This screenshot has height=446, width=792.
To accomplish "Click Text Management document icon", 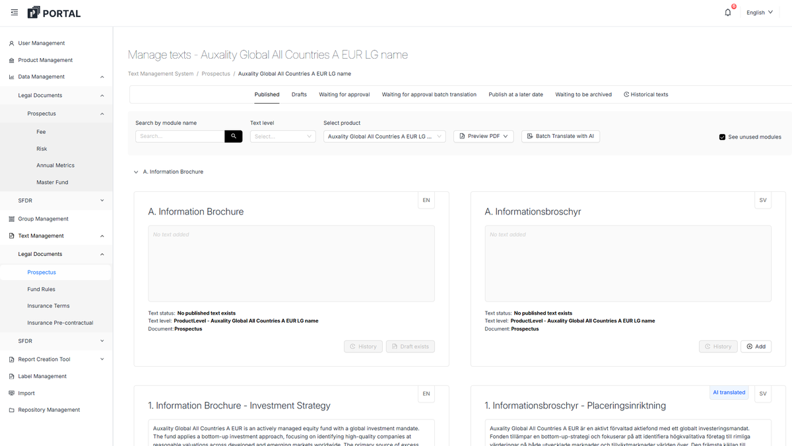I will pos(12,236).
